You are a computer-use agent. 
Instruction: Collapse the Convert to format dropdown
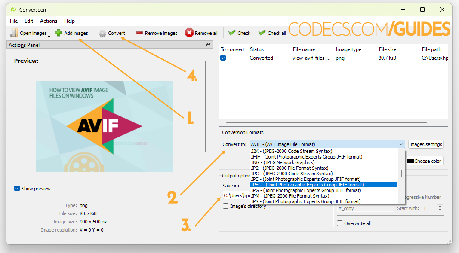coord(401,144)
